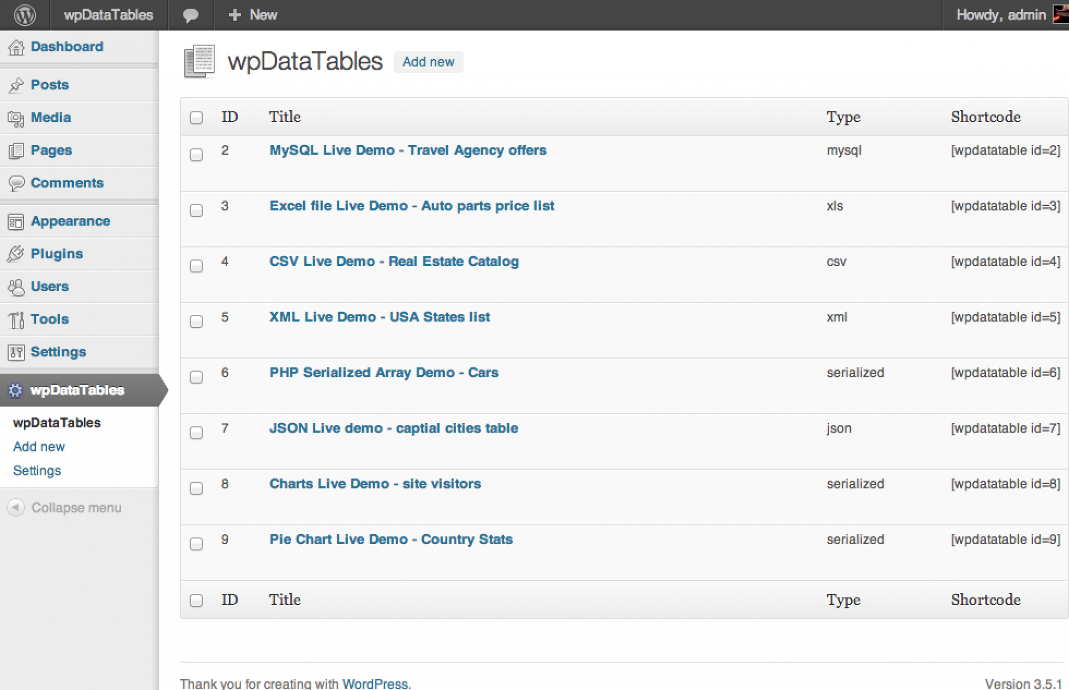
Task: Click the Posts pushpin icon
Action: pyautogui.click(x=16, y=85)
